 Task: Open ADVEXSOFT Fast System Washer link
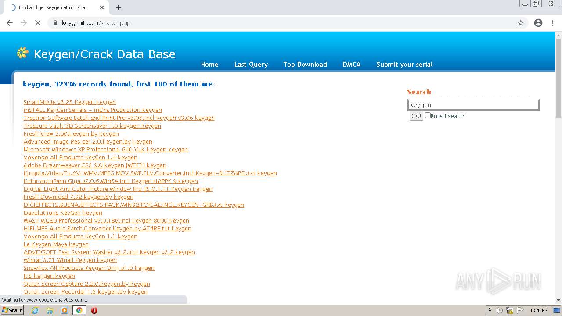click(109, 252)
